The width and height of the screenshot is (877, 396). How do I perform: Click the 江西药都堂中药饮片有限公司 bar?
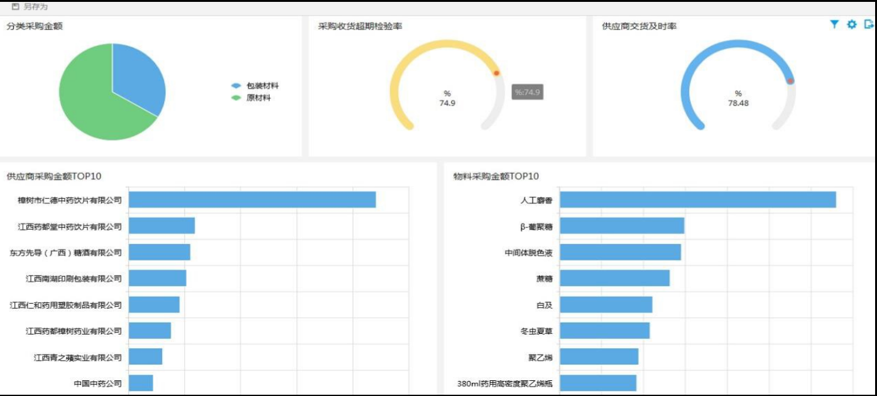point(161,226)
